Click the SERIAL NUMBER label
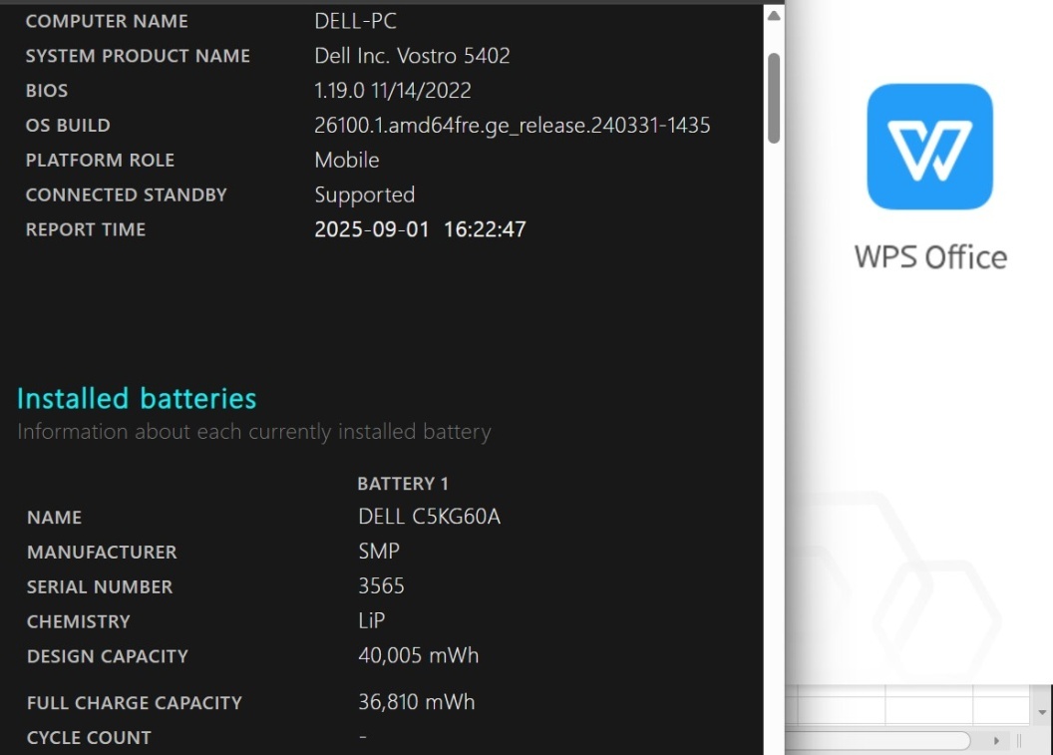The width and height of the screenshot is (1053, 755). 100,587
